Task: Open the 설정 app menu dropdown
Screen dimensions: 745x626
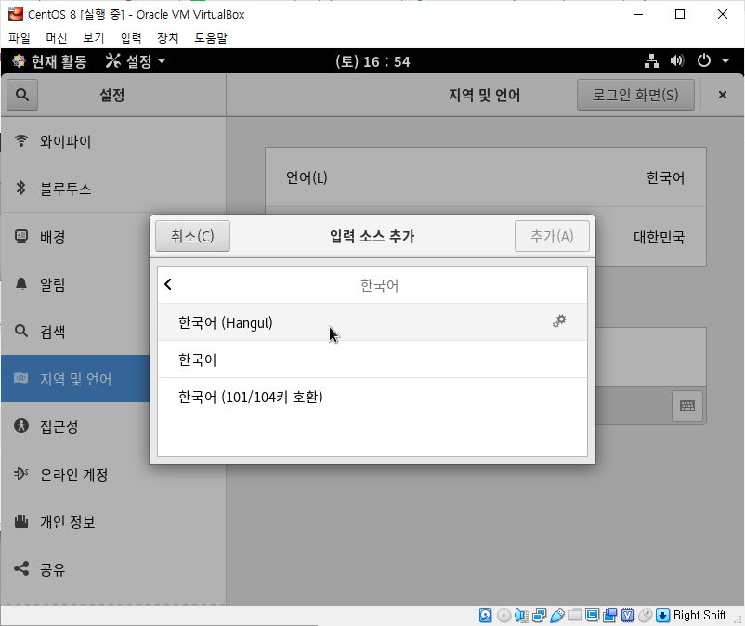Action: tap(136, 60)
